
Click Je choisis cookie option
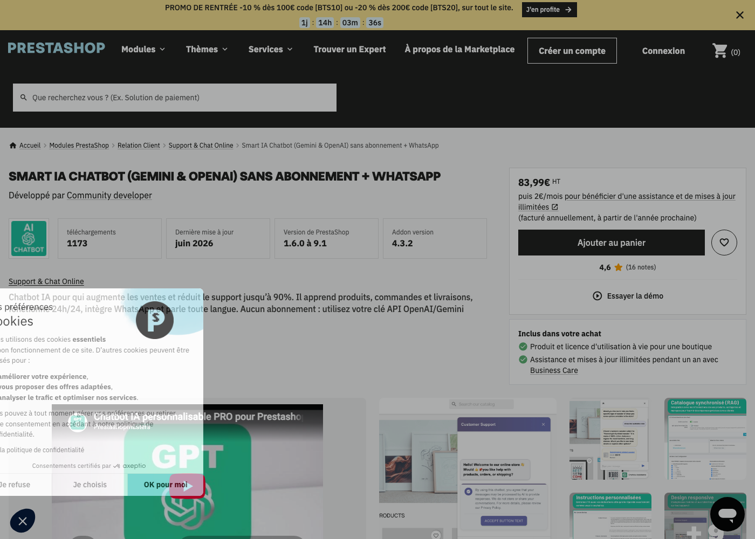[x=90, y=485]
